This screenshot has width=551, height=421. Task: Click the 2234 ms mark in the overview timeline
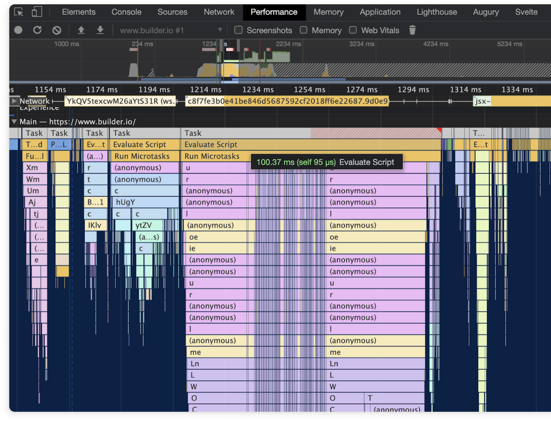(288, 44)
